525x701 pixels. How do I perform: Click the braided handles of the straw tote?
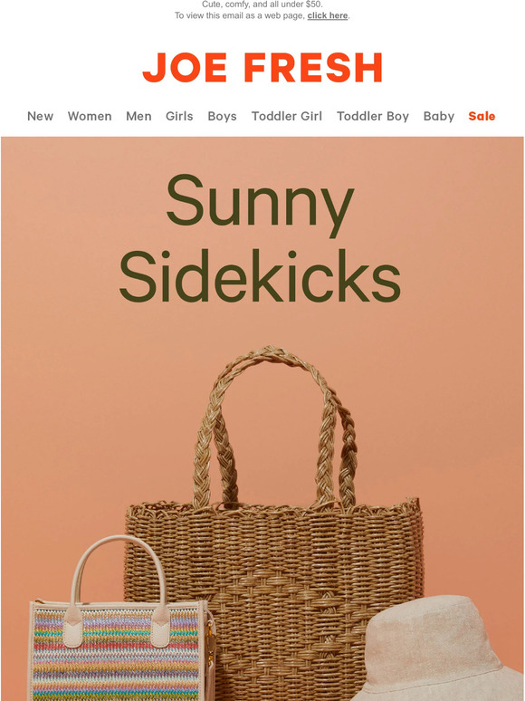(x=275, y=425)
